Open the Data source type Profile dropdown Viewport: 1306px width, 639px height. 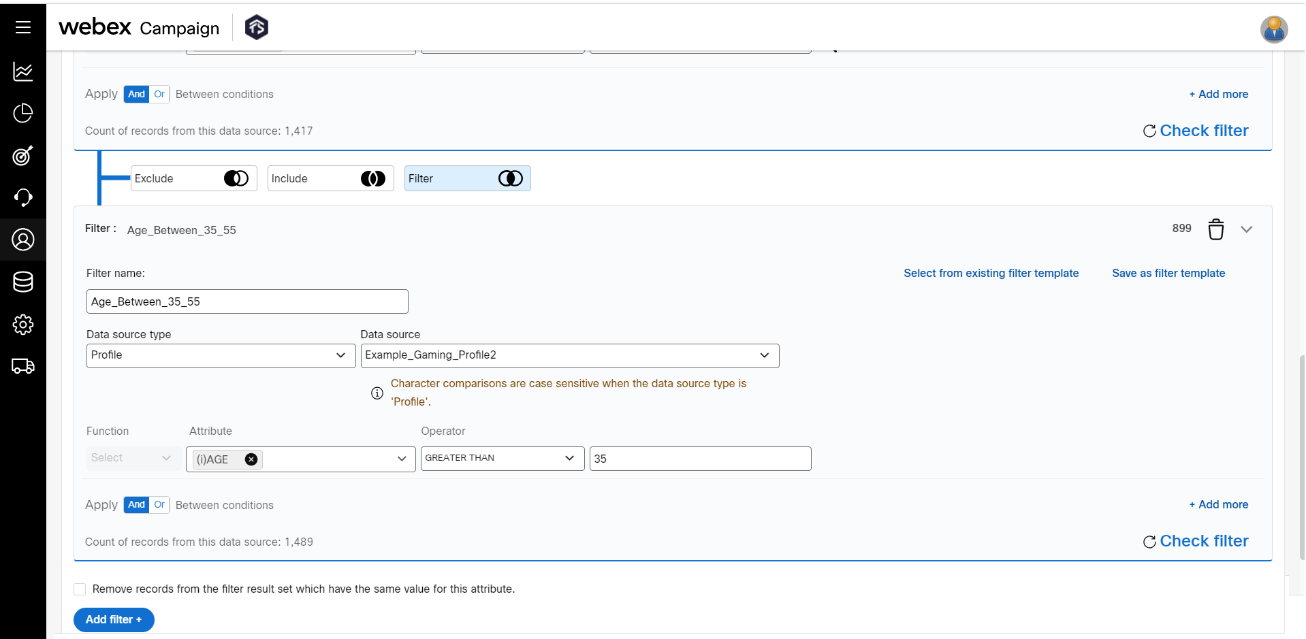pos(220,355)
